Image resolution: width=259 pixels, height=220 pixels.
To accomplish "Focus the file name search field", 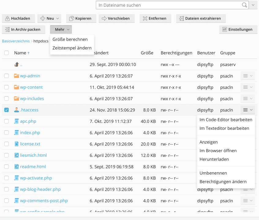I will click(x=168, y=5).
